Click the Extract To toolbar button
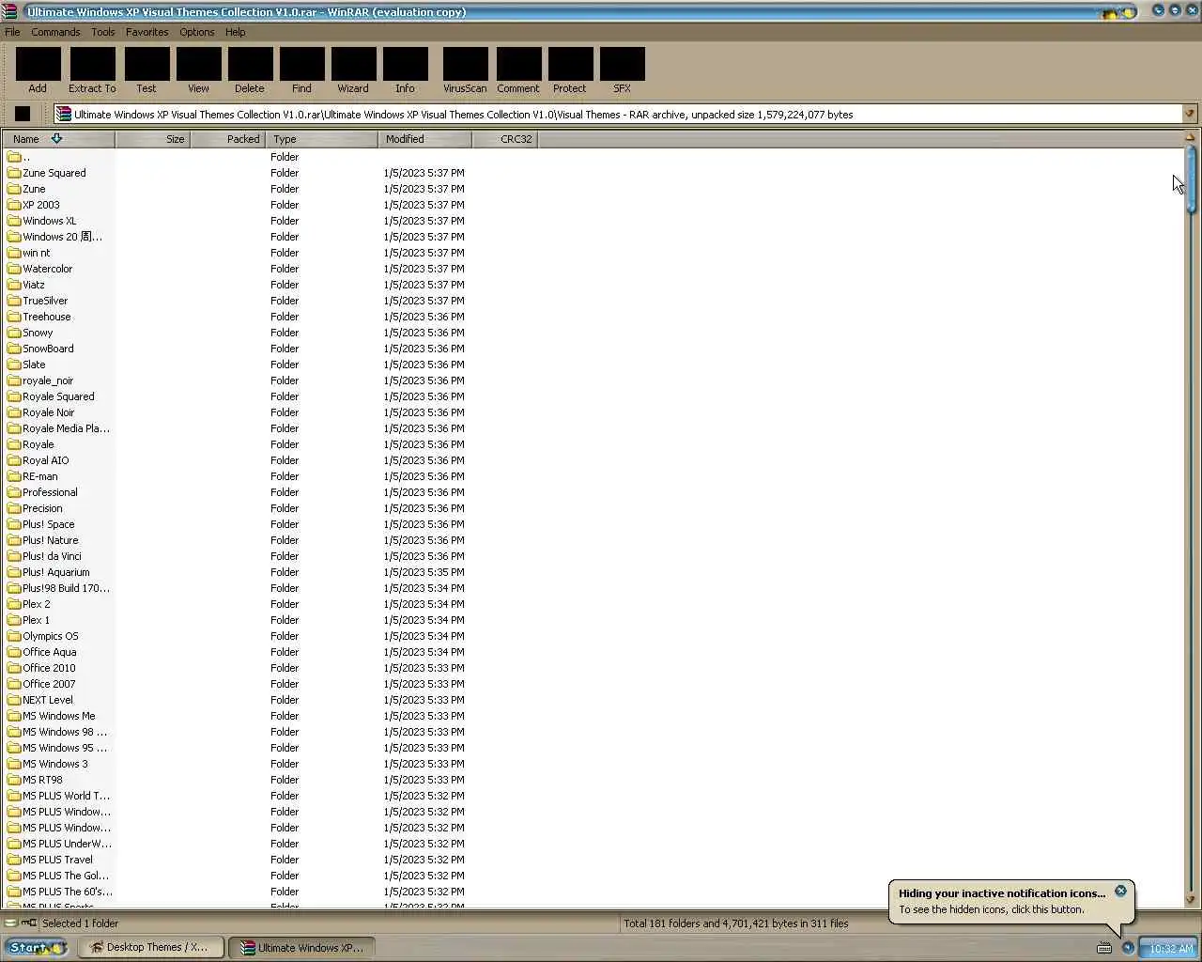Viewport: 1202px width, 962px height. point(92,70)
